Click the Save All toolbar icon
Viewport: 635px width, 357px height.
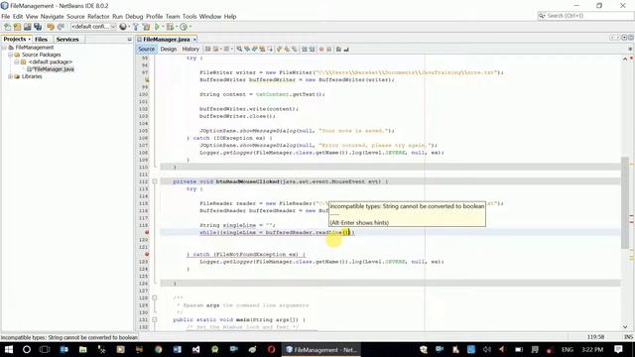[38, 27]
